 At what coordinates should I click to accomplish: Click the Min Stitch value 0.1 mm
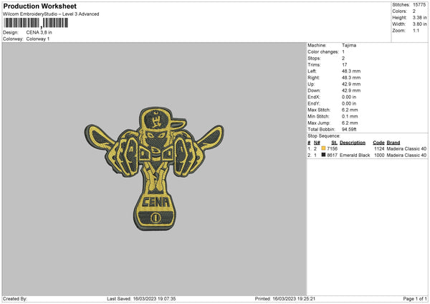[350, 116]
